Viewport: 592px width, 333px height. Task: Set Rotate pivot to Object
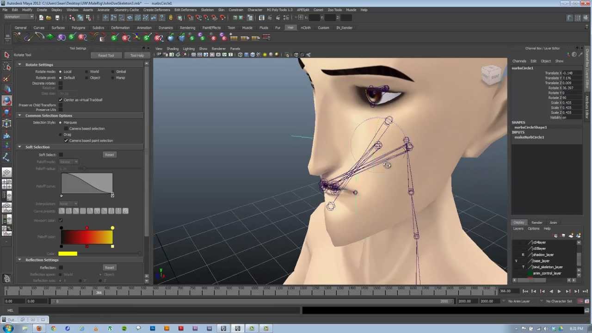(86, 78)
